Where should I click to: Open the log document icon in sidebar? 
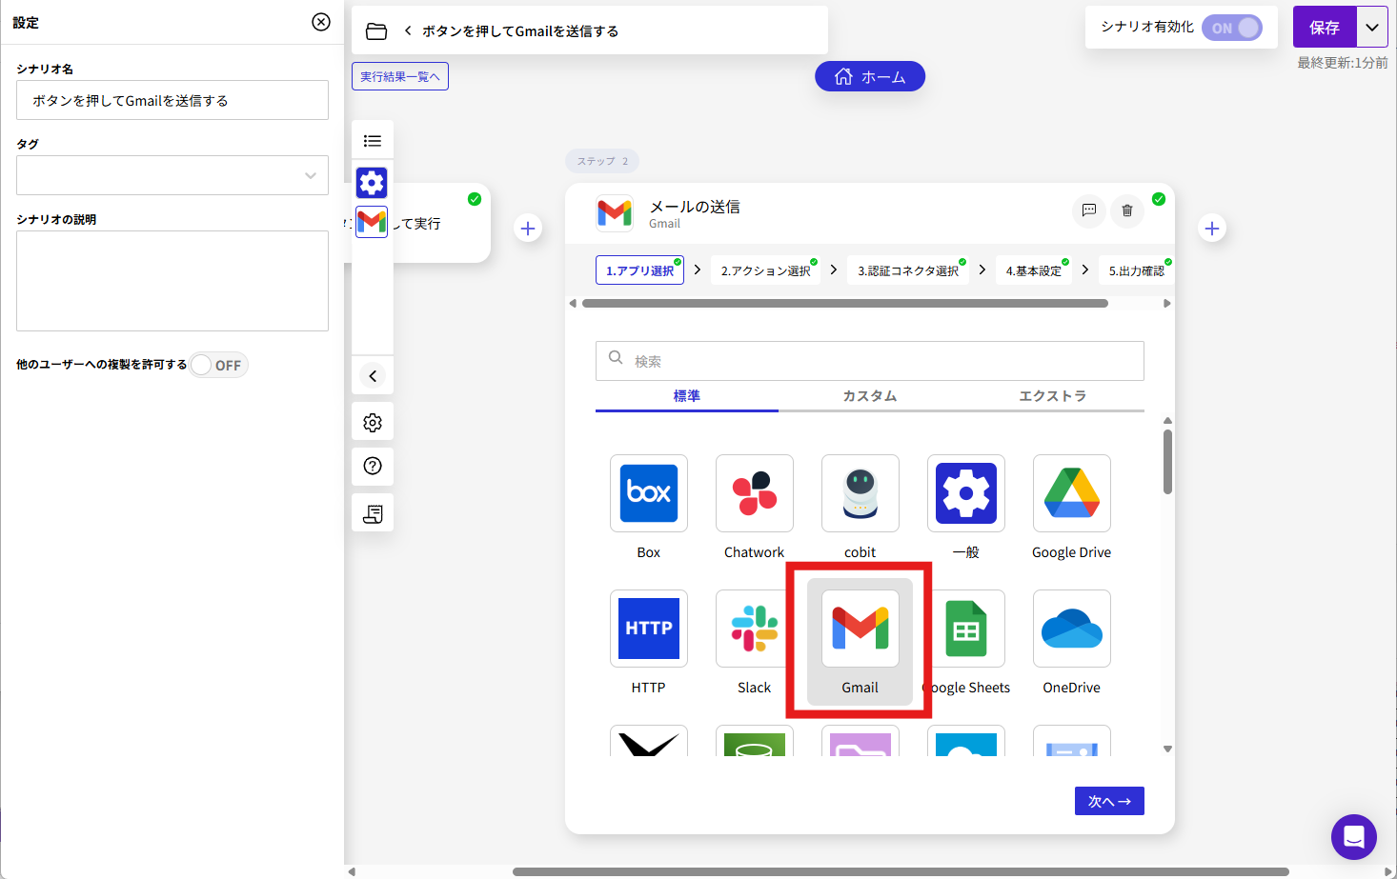373,513
